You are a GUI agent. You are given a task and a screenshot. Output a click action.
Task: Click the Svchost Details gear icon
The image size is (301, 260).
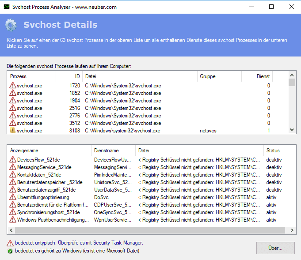coord(11,25)
